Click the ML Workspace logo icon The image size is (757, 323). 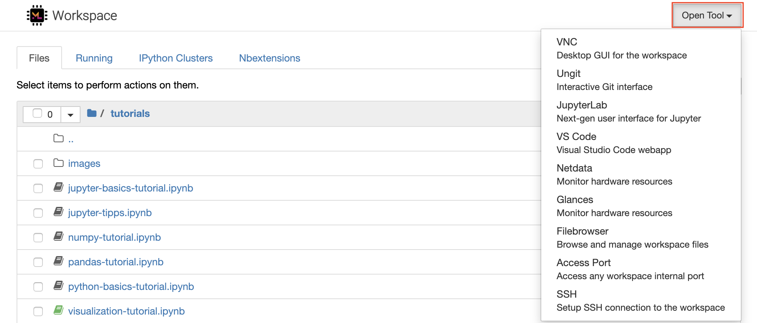(x=37, y=15)
